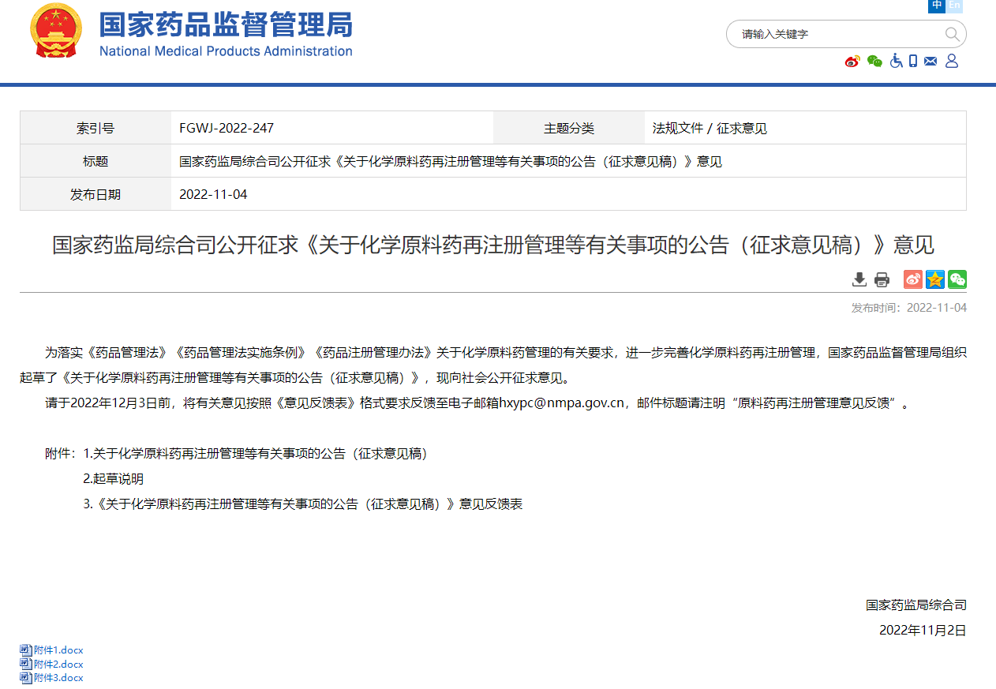Share article via green WeChat button
This screenshot has height=689, width=996.
[x=957, y=279]
